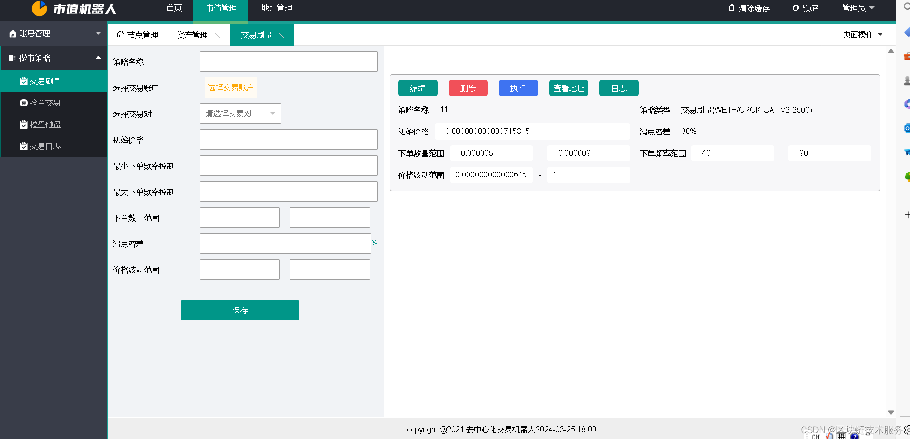
Task: Click the trash icon for 清除缓存
Action: click(x=731, y=8)
